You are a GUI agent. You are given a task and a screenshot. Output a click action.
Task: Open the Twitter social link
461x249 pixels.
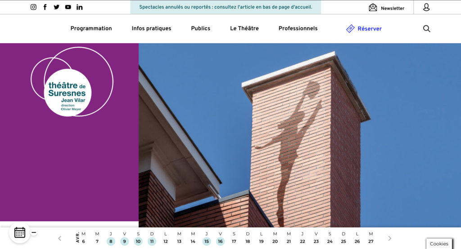pyautogui.click(x=56, y=7)
